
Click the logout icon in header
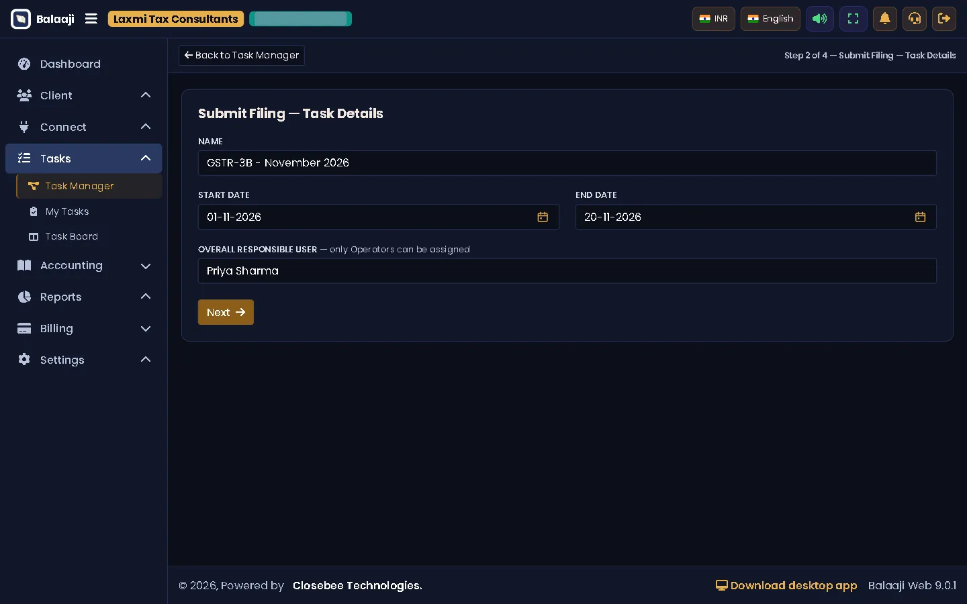click(x=944, y=19)
